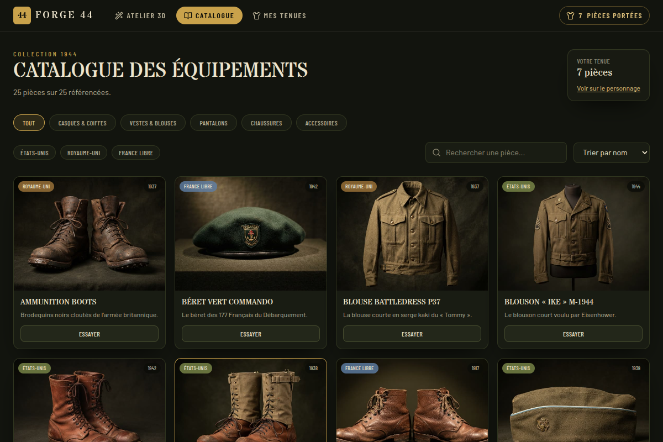Open the tall brown boots photo dated 1942
Screen dimensions: 663x442
(x=90, y=401)
